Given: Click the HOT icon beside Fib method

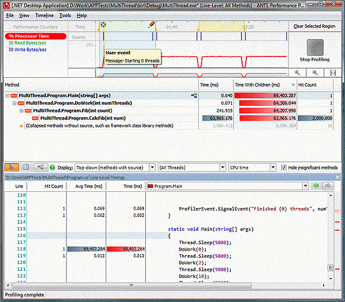Looking at the screenshot, I should [28, 111].
